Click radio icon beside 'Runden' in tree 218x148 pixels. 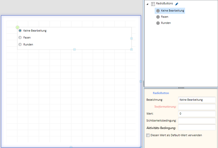coord(158,23)
